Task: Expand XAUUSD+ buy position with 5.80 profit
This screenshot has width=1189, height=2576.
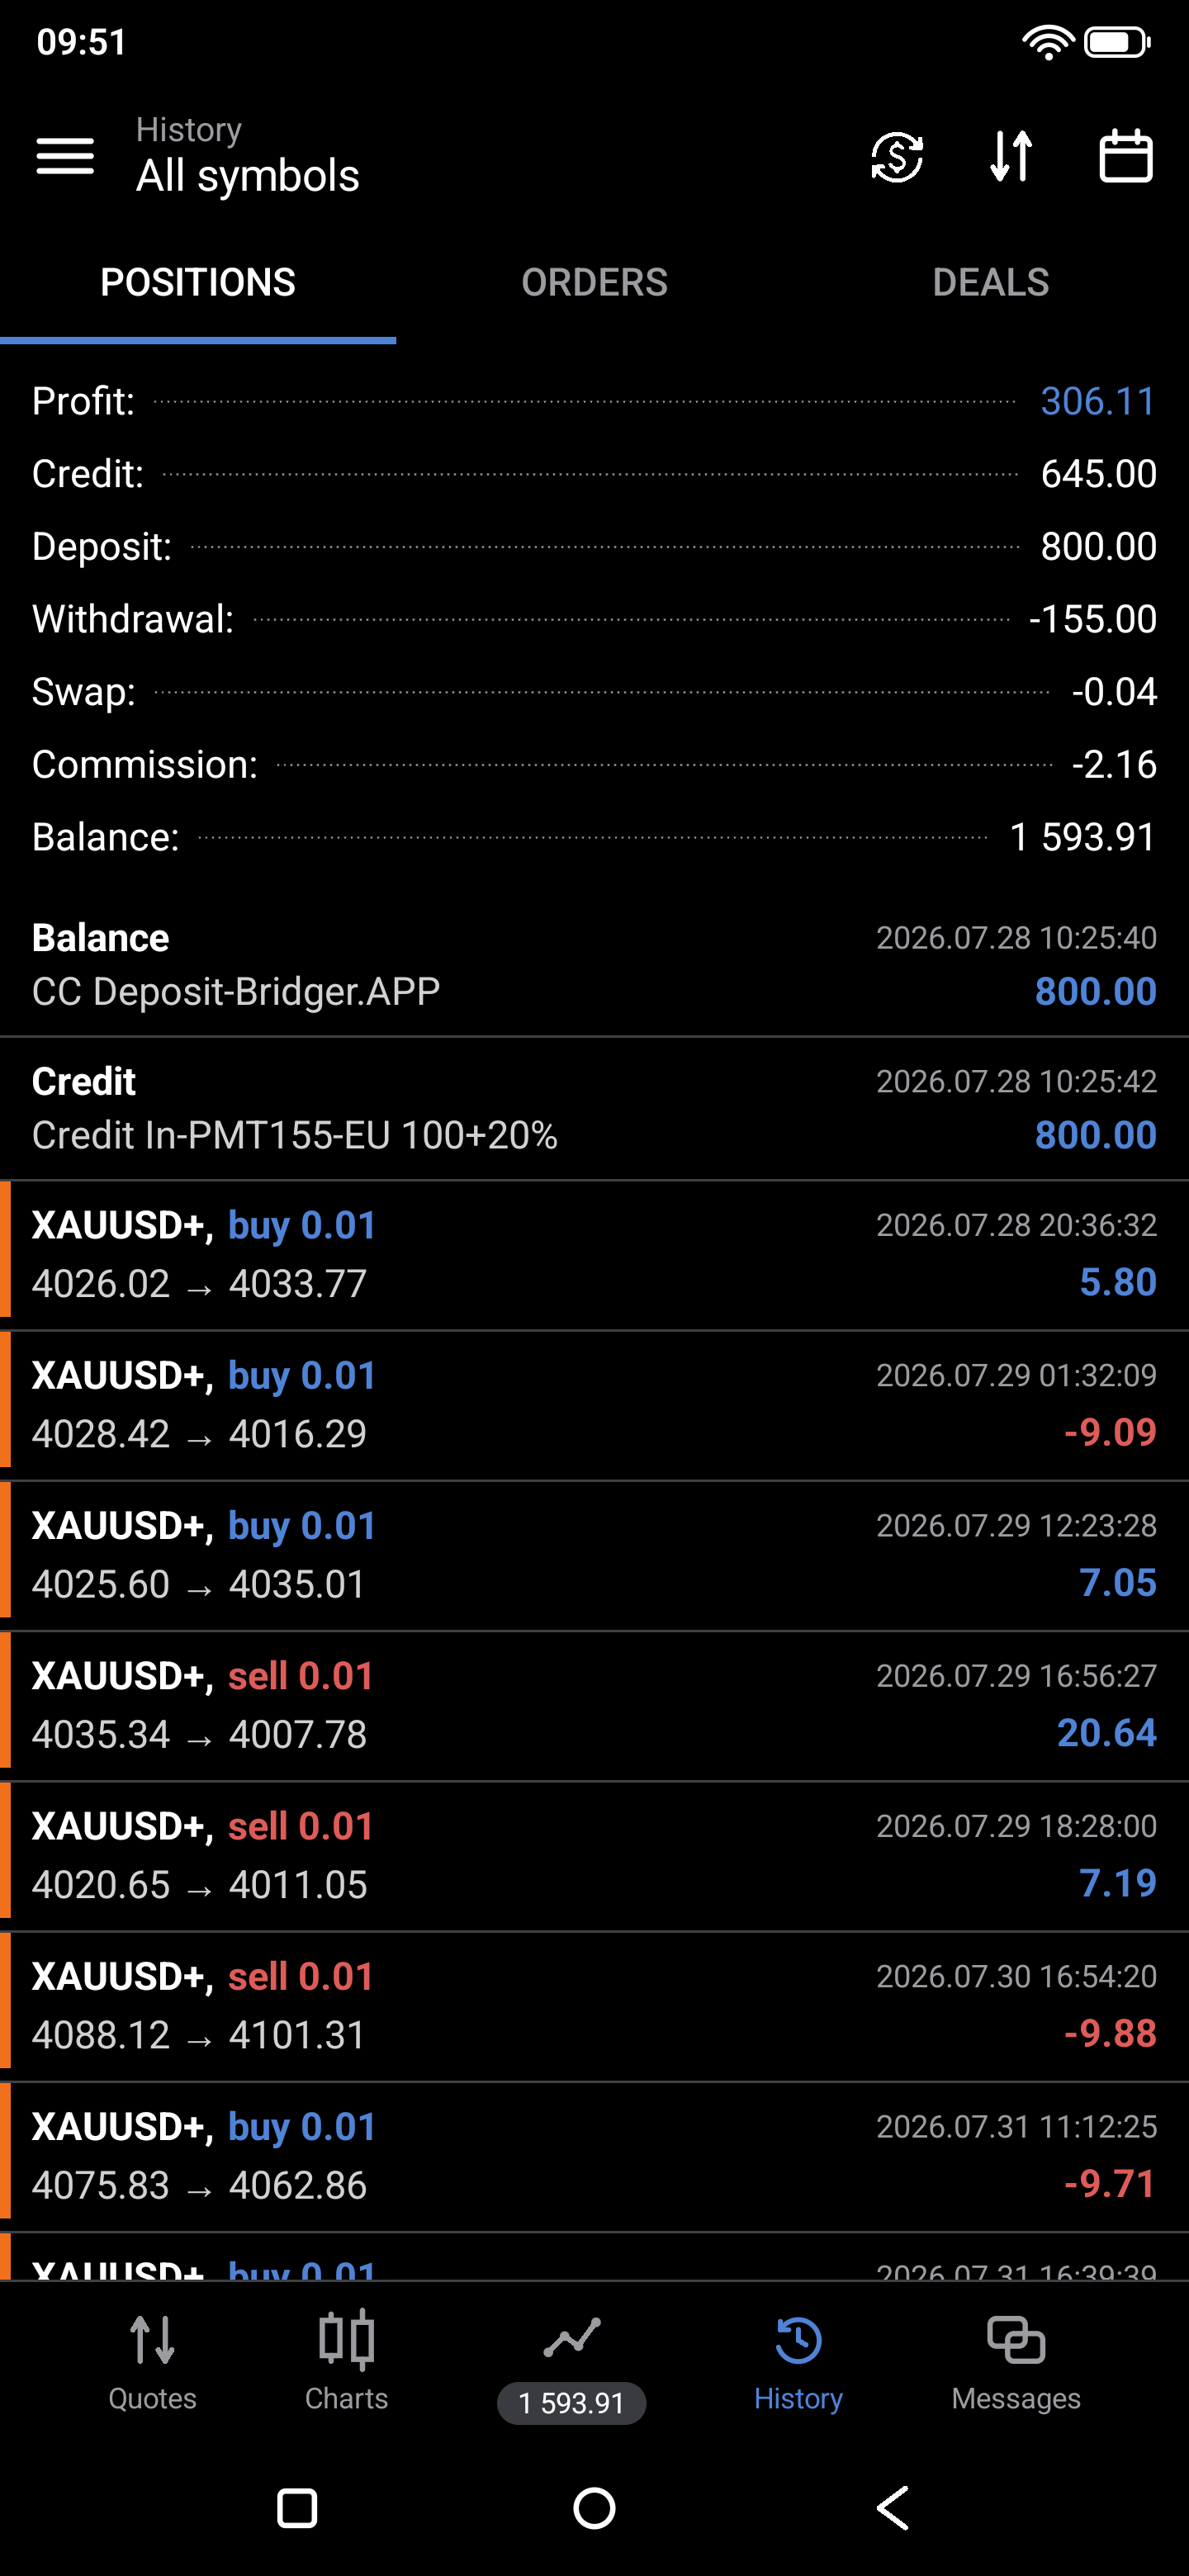Action: 594,1255
